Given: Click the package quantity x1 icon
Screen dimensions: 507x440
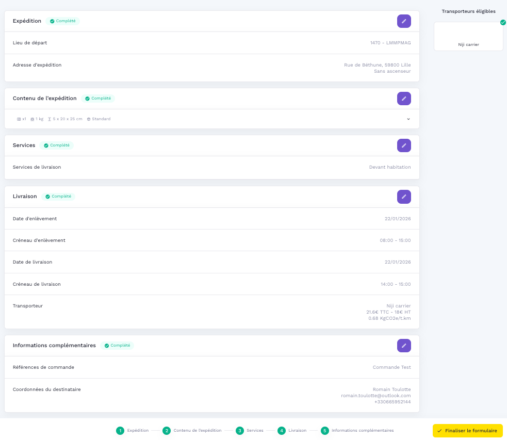Looking at the screenshot, I should (x=19, y=119).
